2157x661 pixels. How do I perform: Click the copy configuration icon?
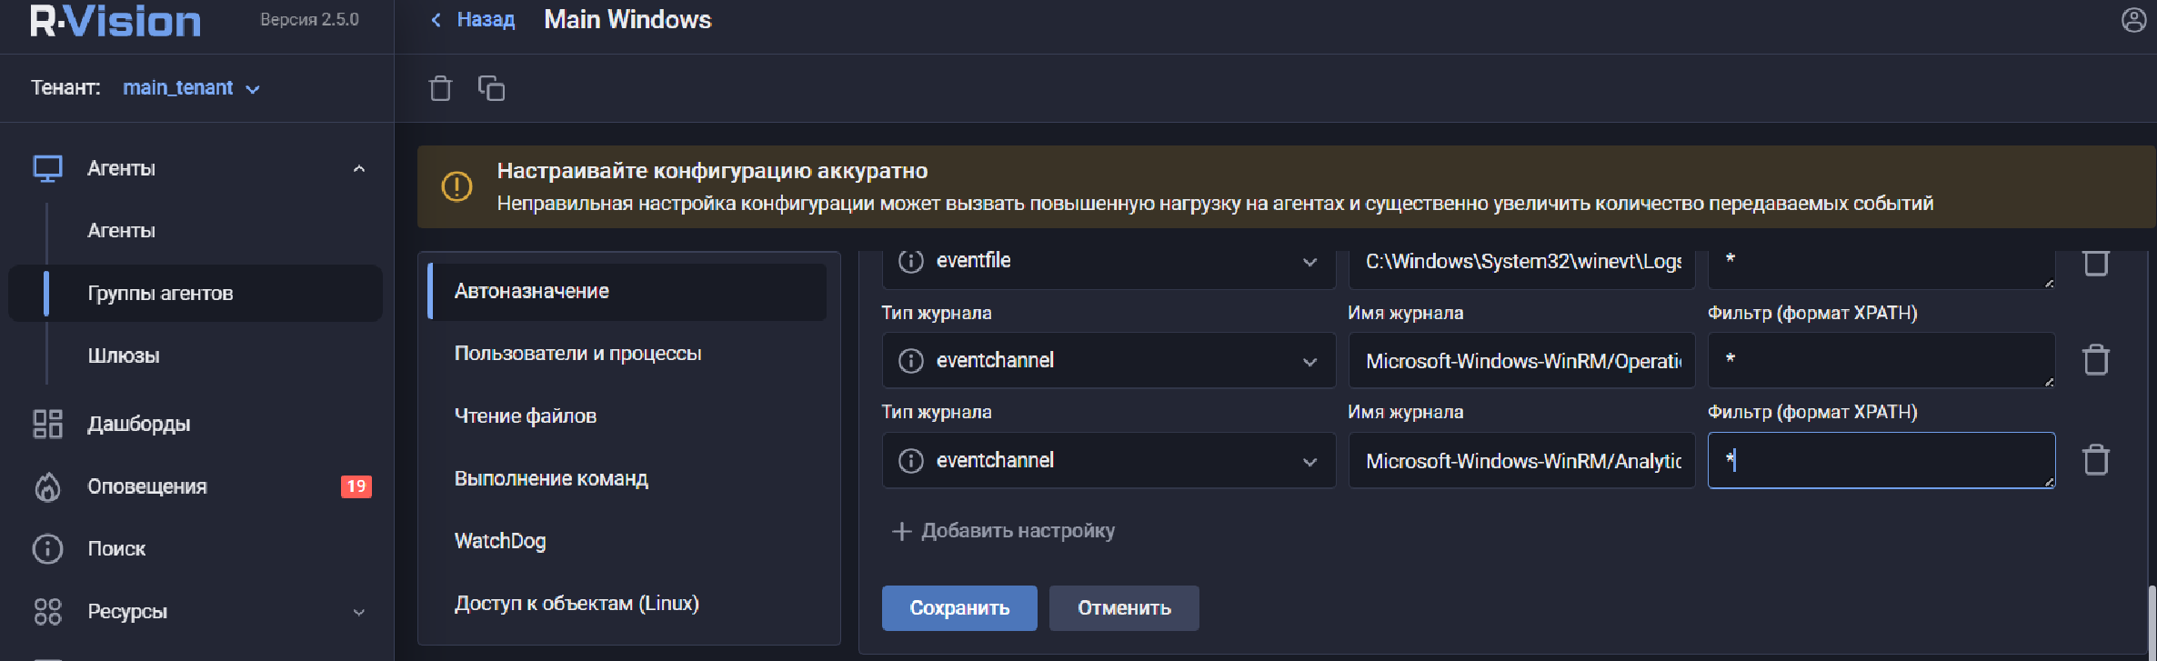[492, 88]
